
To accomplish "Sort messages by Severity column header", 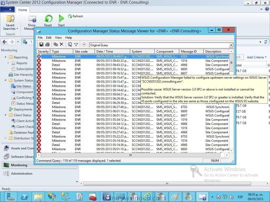I will (43, 51).
